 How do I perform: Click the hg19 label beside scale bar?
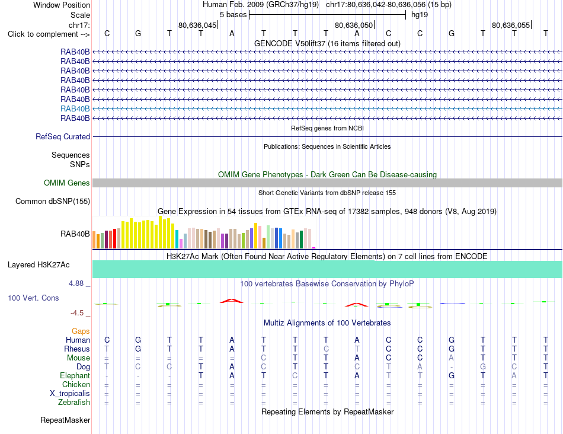pyautogui.click(x=420, y=15)
